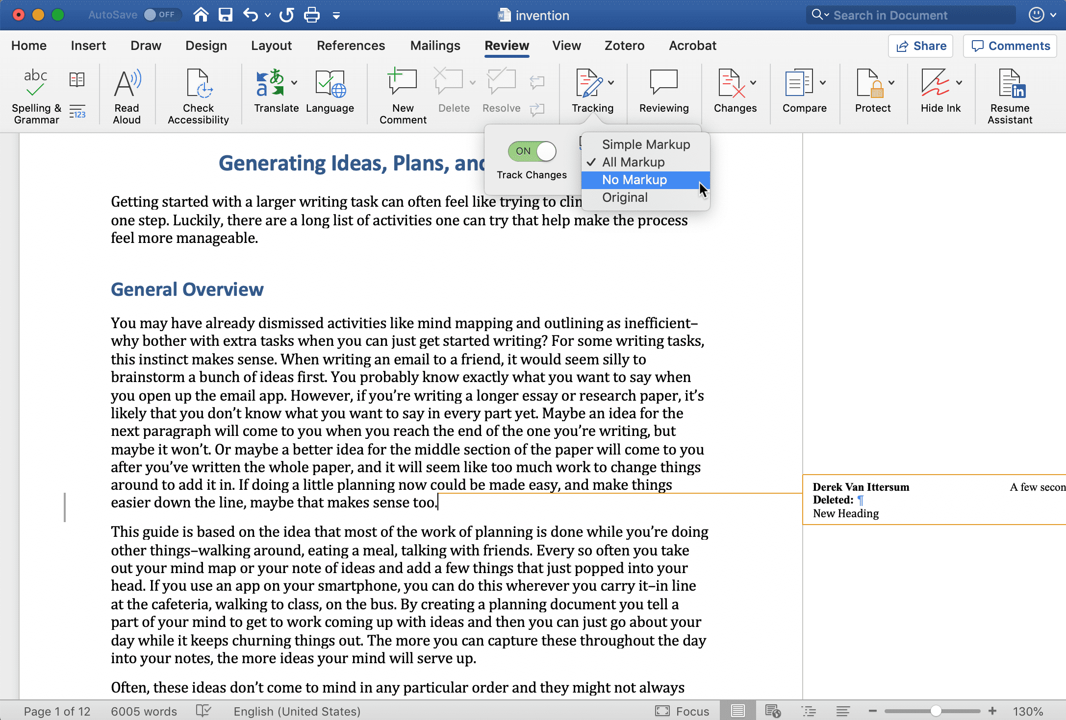This screenshot has height=720, width=1066.
Task: Click the Tracking pencil icon
Action: (x=589, y=82)
